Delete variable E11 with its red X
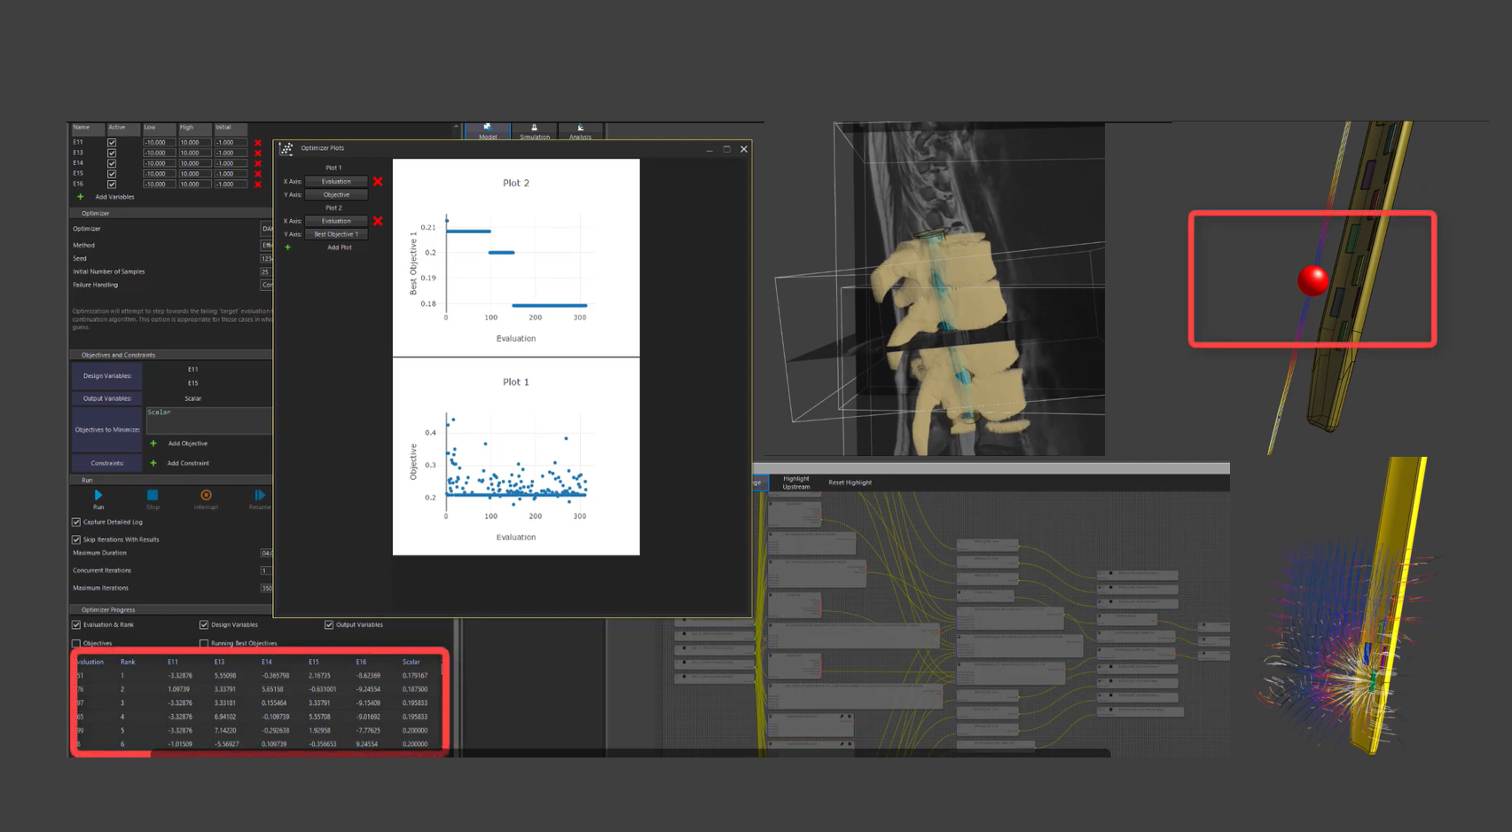The image size is (1512, 832). 258,143
